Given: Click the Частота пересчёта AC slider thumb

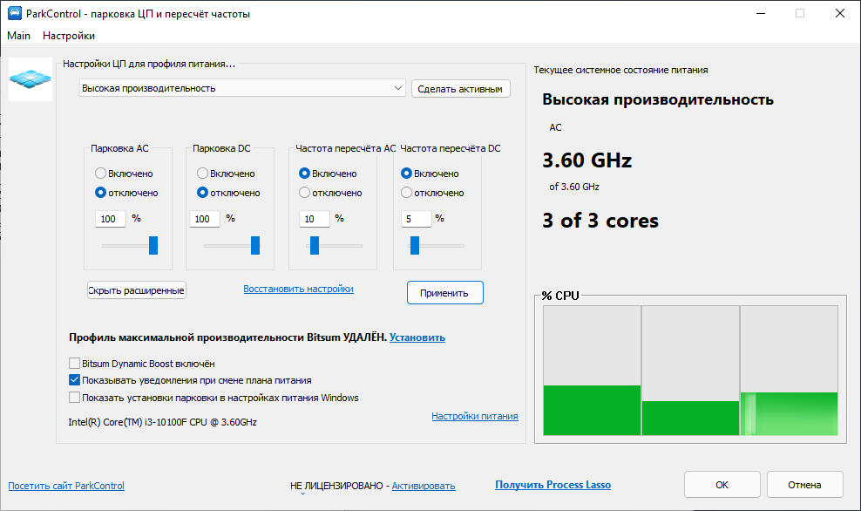Looking at the screenshot, I should pos(314,246).
